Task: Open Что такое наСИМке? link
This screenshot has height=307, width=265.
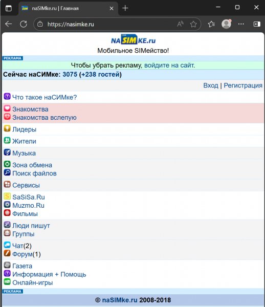Action: pos(45,97)
